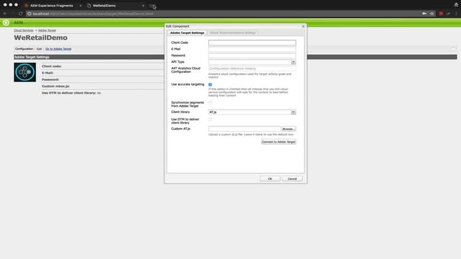Enable Synchronize segments from Adobe Target checkbox
The image size is (461, 259).
coord(210,103)
